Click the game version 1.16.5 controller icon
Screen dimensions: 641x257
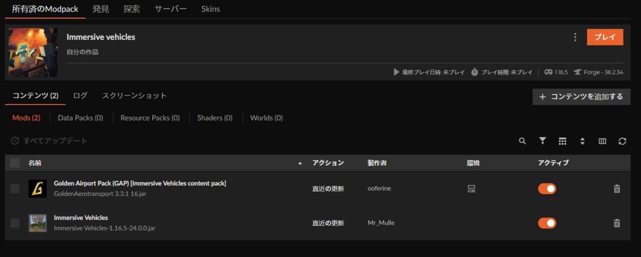click(548, 72)
